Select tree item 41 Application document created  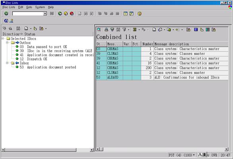pyautogui.click(x=56, y=55)
